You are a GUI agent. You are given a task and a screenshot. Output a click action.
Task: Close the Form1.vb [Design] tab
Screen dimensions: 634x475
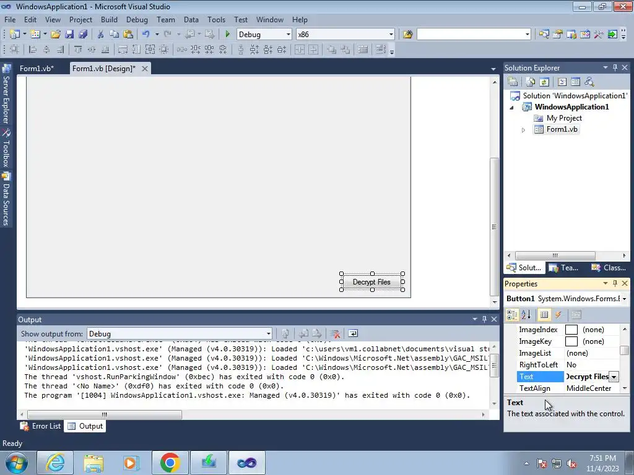(x=144, y=69)
